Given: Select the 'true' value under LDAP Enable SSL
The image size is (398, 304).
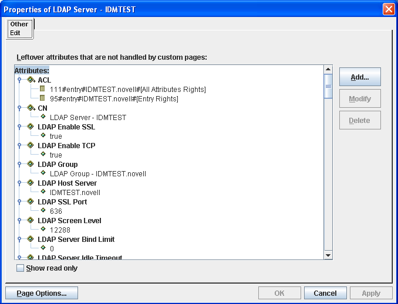Looking at the screenshot, I should pyautogui.click(x=56, y=136).
